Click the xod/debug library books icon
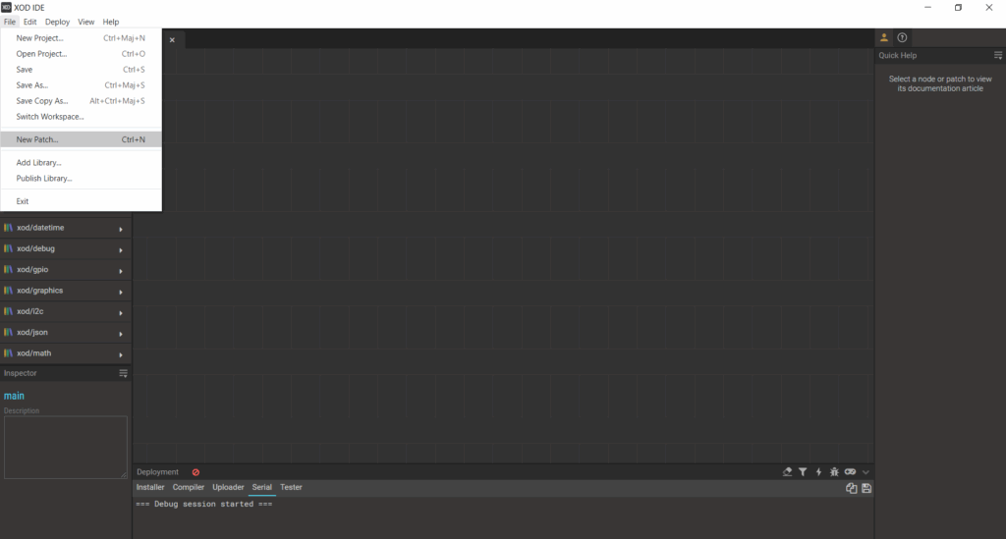Viewport: 1006px width, 539px height. click(8, 248)
